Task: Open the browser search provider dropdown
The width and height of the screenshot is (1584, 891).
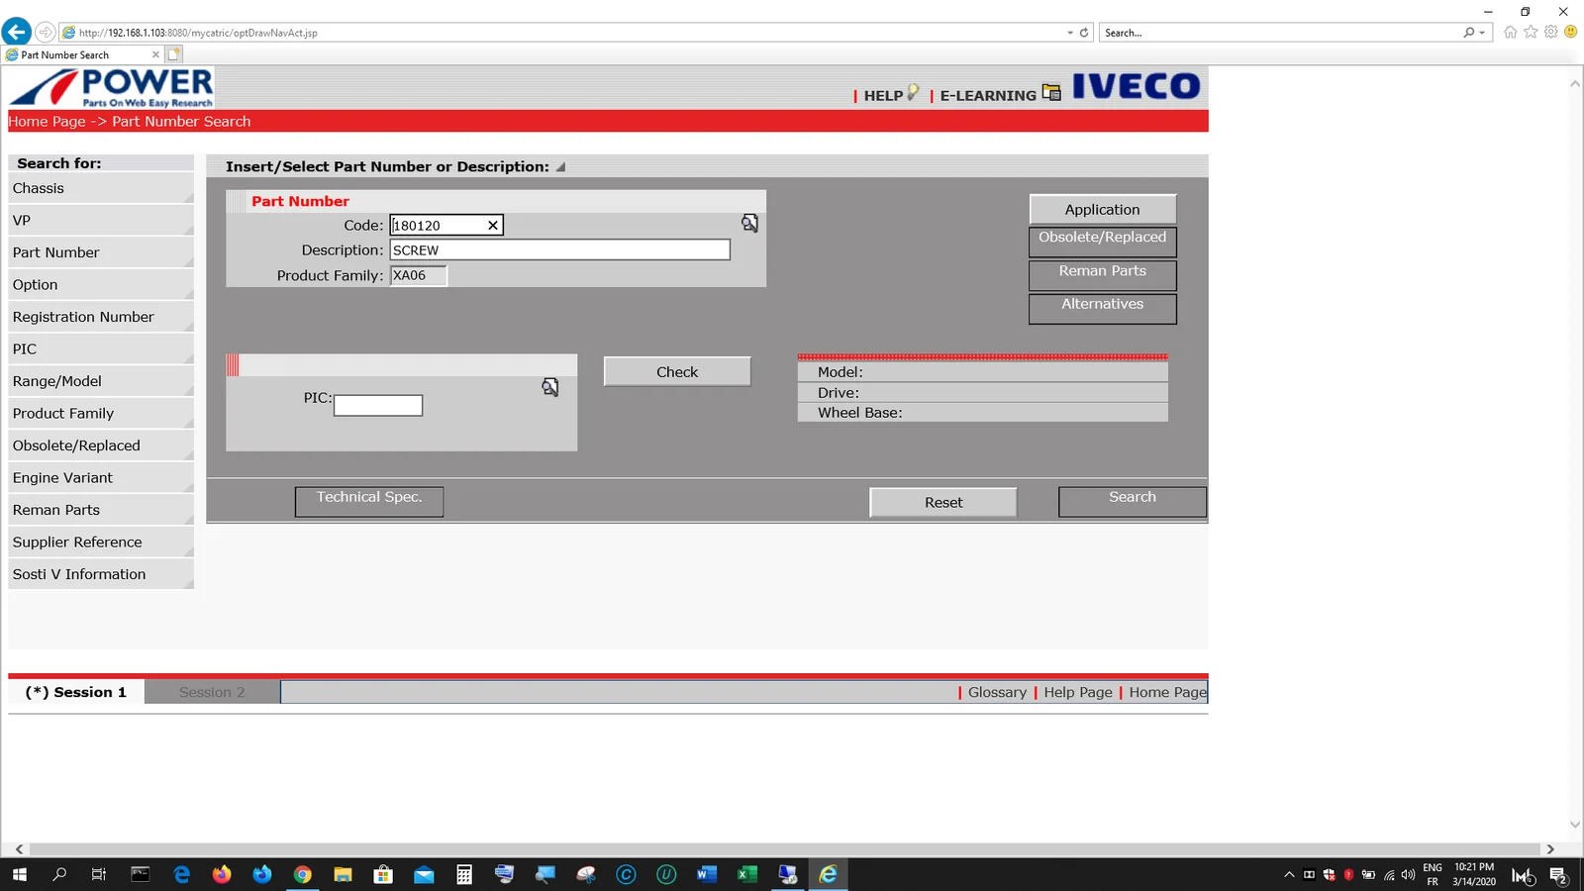Action: 1482,33
